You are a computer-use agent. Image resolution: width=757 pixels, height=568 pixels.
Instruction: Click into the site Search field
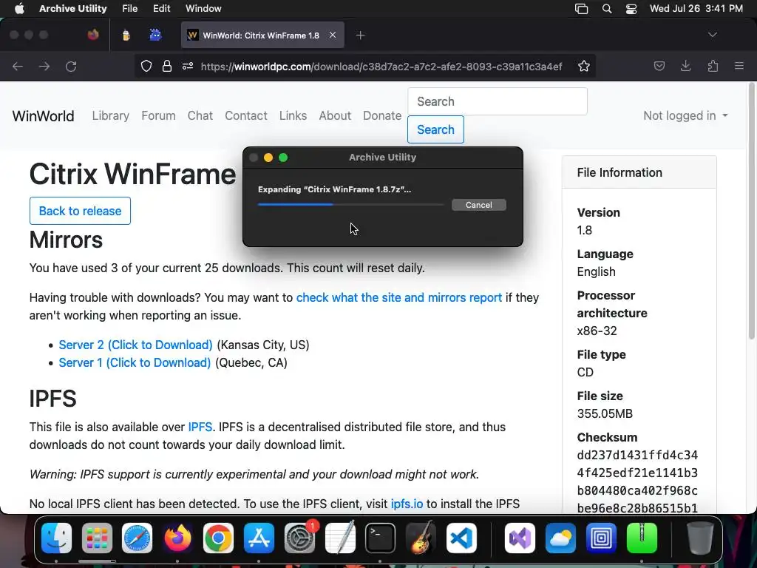498,101
